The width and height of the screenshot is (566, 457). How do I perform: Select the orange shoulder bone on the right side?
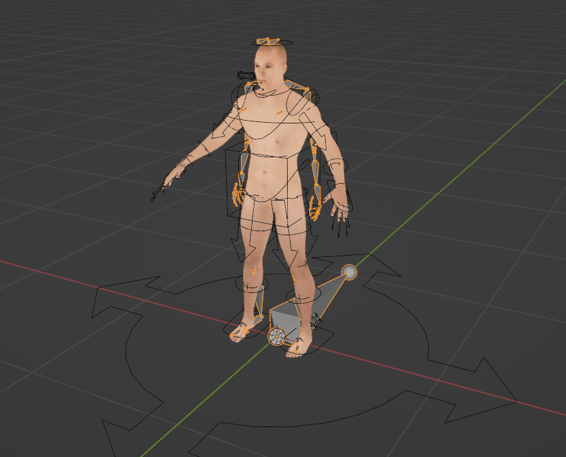coord(298,87)
